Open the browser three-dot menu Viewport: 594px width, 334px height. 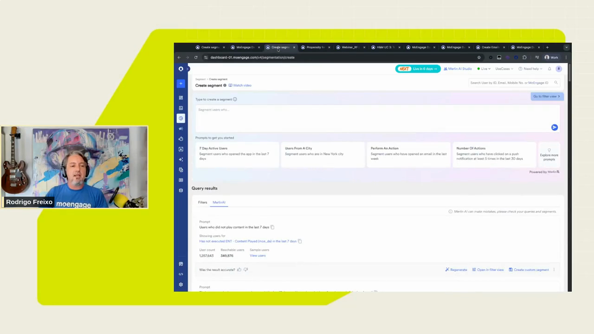click(566, 58)
